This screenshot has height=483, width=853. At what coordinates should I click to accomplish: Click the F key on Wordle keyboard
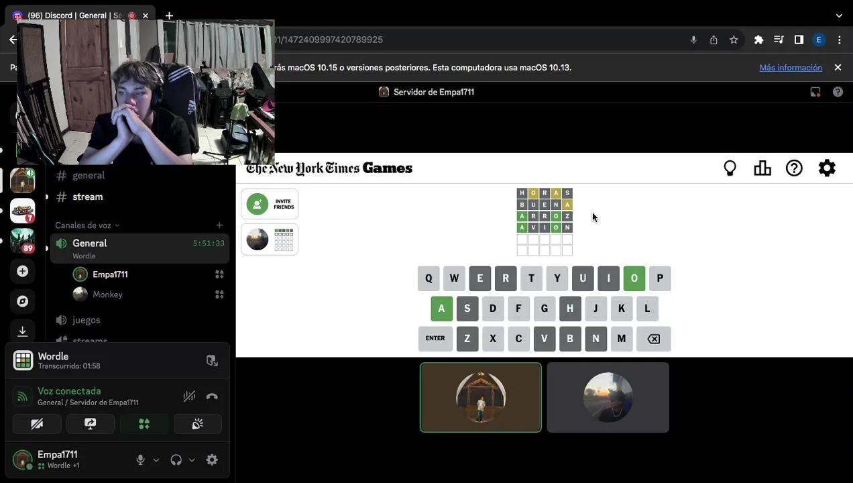(518, 309)
